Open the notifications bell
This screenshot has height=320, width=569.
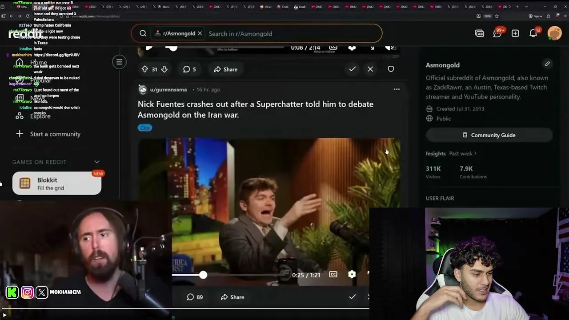533,33
